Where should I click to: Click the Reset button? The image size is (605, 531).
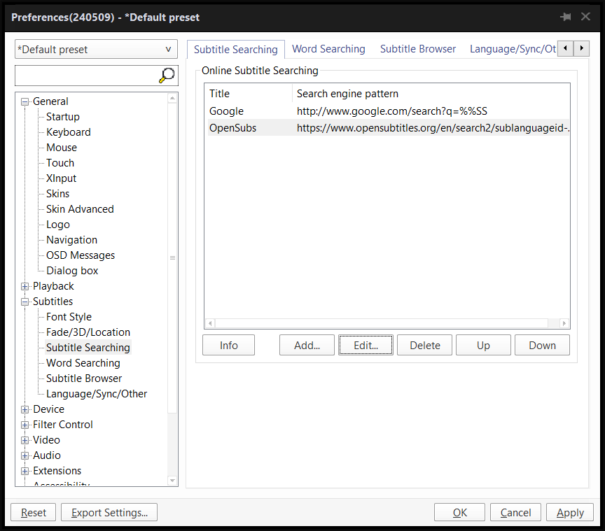(x=33, y=513)
